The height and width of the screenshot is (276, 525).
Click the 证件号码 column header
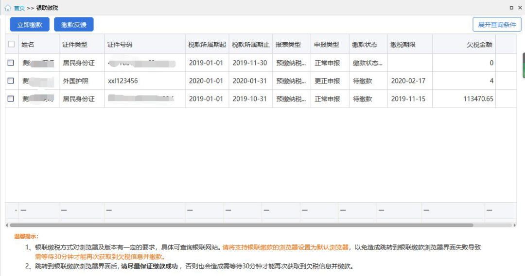coord(120,45)
